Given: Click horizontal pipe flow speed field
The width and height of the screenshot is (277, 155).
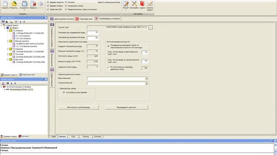Looking at the screenshot, I should (x=145, y=61).
